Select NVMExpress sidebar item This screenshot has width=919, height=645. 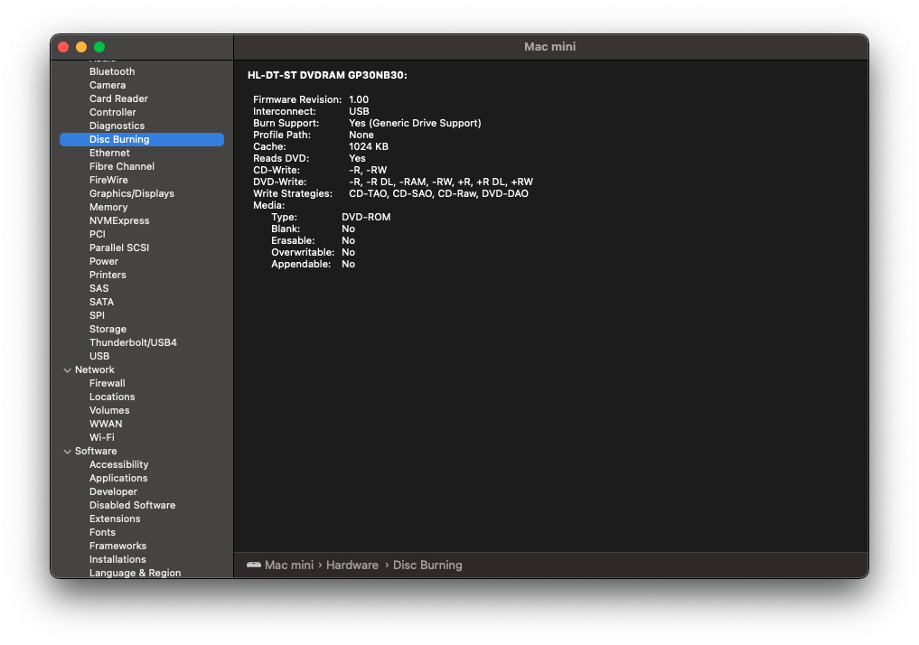point(119,220)
